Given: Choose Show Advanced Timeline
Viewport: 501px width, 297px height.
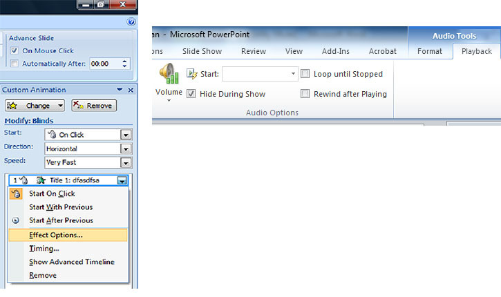Looking at the screenshot, I should [x=68, y=262].
